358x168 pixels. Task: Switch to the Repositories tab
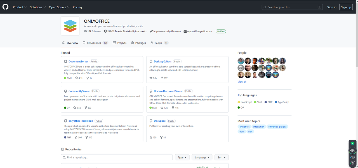[x=95, y=43]
